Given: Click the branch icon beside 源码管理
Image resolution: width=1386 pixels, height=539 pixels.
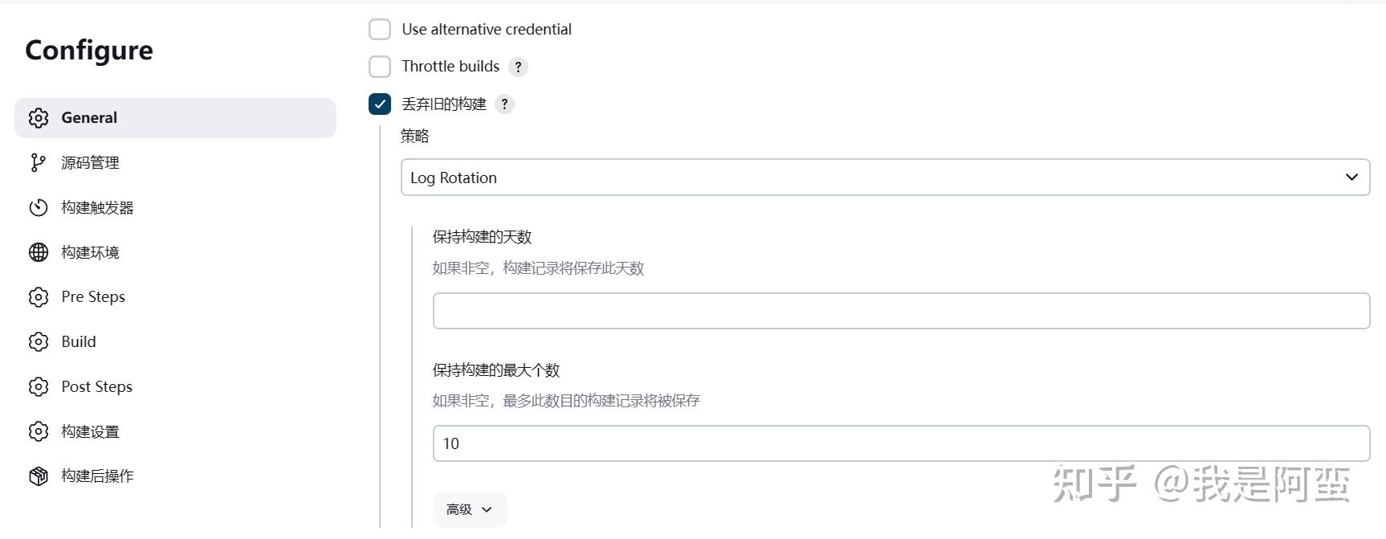Looking at the screenshot, I should [38, 162].
